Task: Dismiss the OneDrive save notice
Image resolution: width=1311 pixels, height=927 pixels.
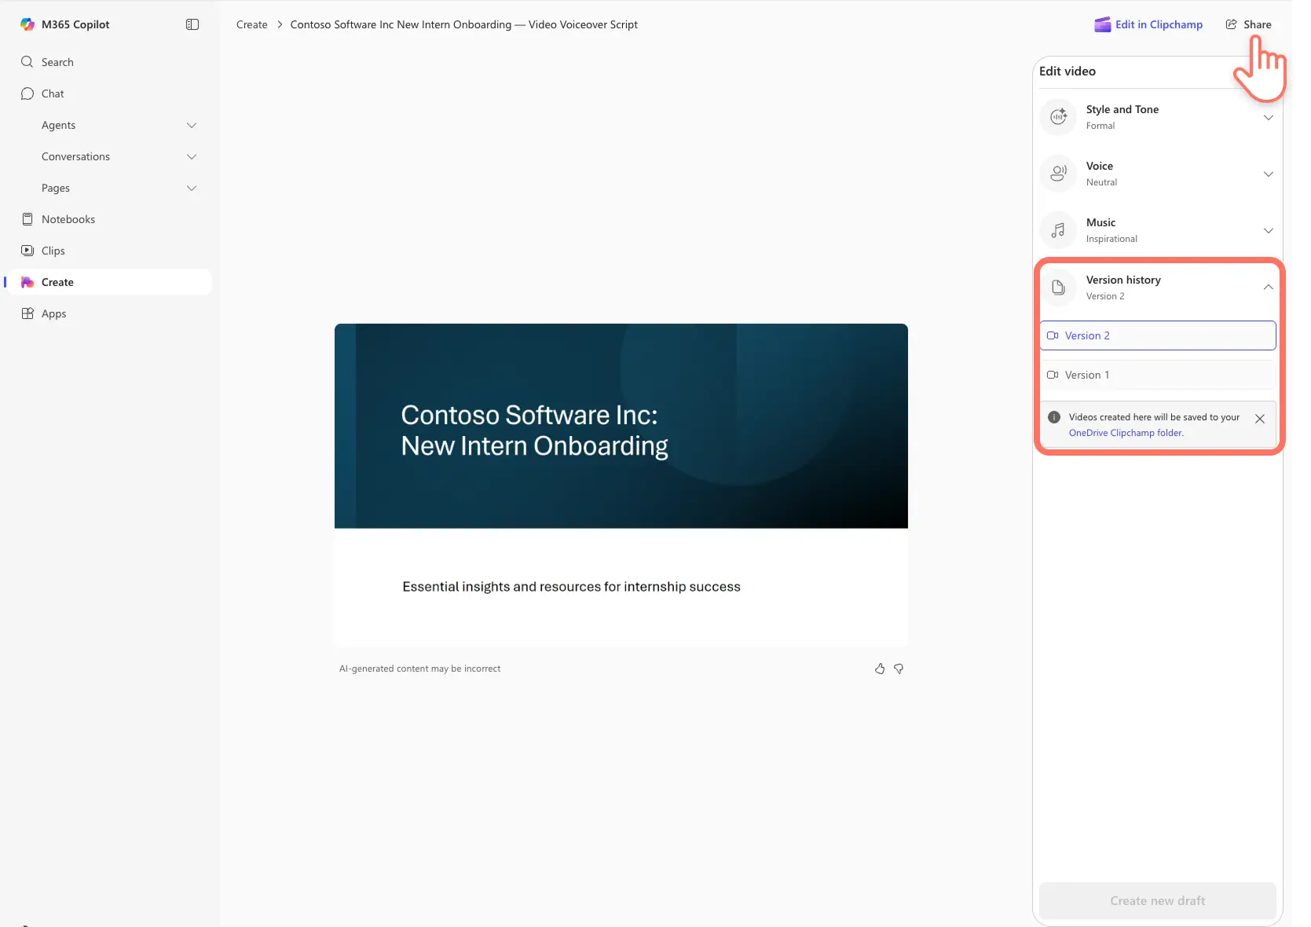Action: (x=1260, y=419)
